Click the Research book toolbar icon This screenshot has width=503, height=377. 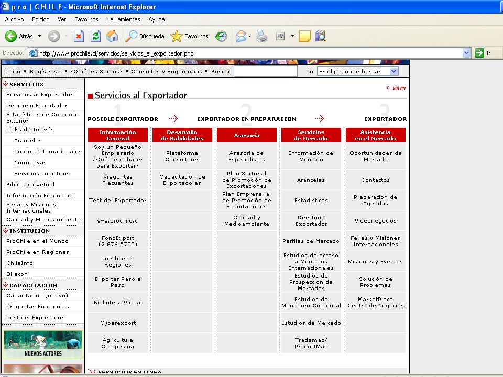[x=321, y=36]
